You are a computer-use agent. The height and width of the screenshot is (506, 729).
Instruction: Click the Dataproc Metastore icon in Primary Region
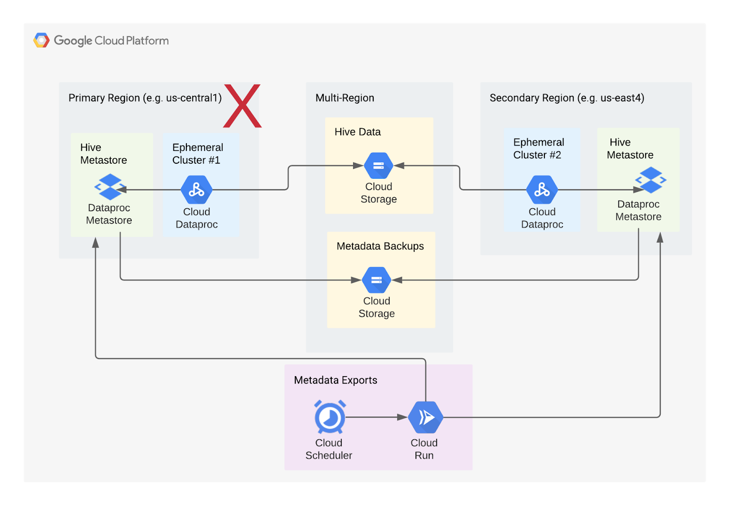110,187
